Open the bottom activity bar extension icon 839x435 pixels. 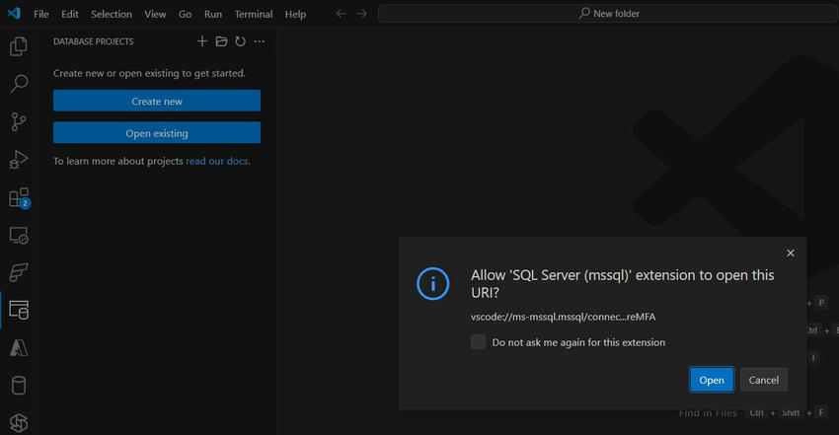click(x=19, y=423)
